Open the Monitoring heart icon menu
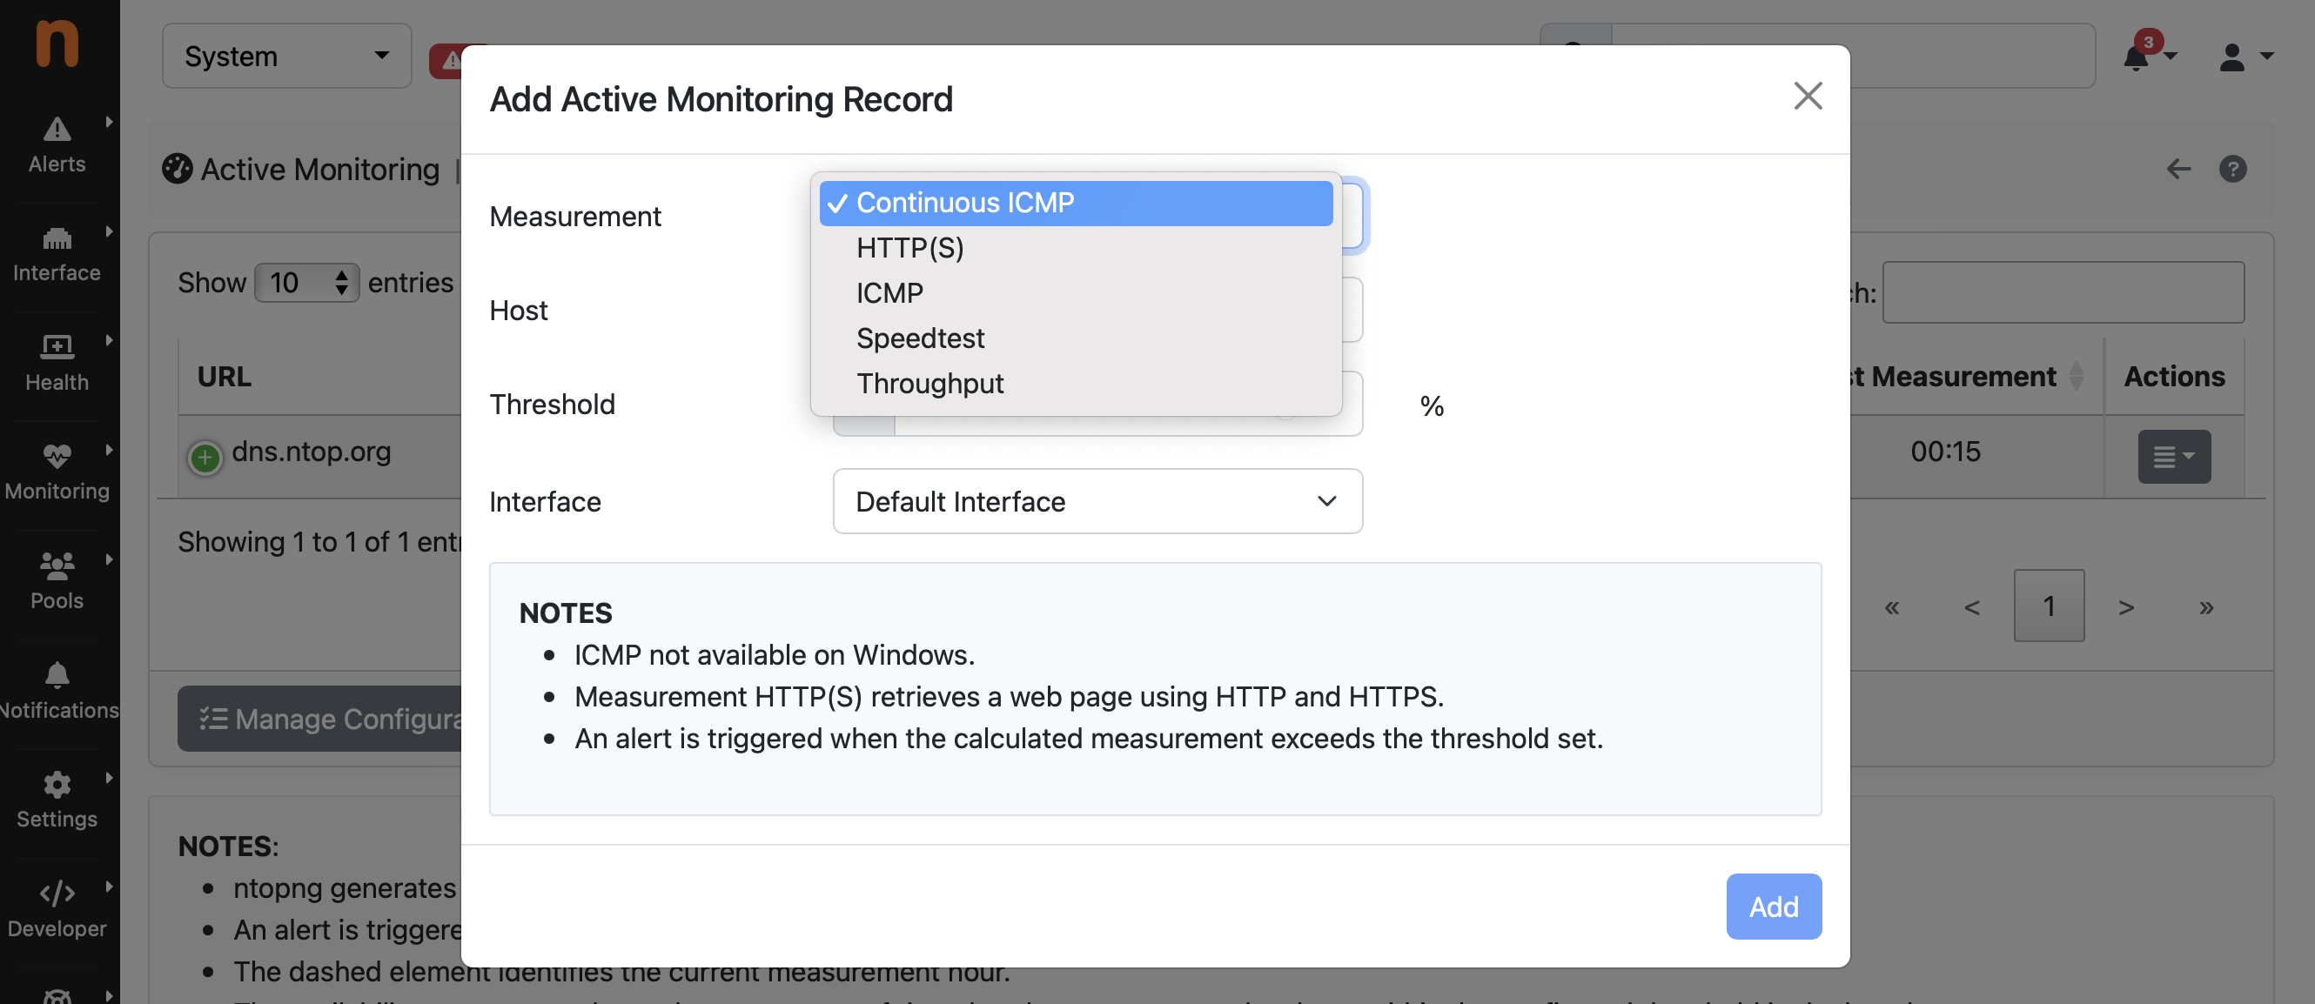 (57, 472)
